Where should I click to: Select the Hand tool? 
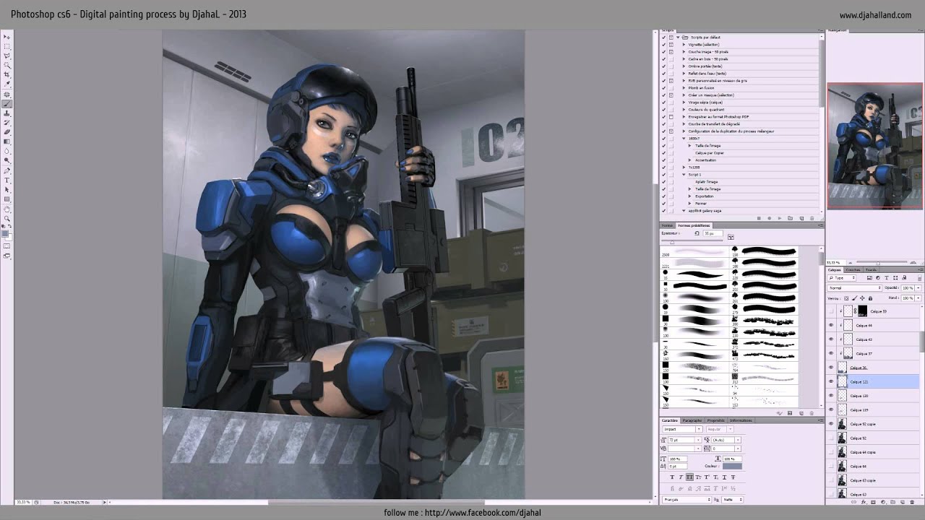7,209
